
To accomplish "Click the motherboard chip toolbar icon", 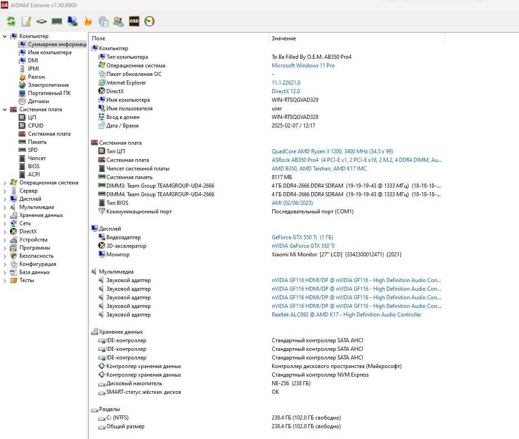I will click(x=41, y=21).
